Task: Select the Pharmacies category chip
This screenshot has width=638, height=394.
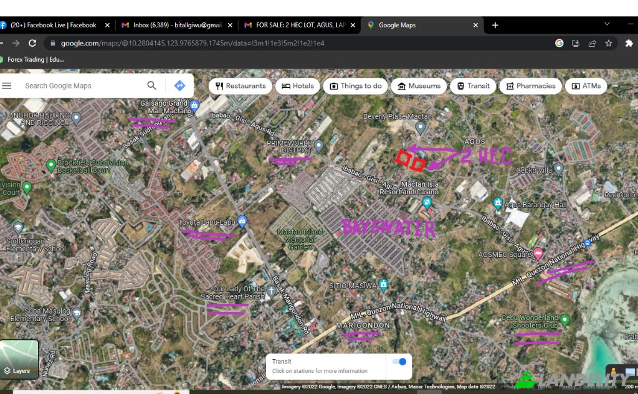Action: [x=530, y=86]
